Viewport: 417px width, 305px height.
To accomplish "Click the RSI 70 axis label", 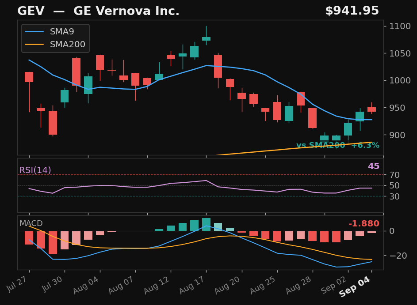I will tap(394, 175).
